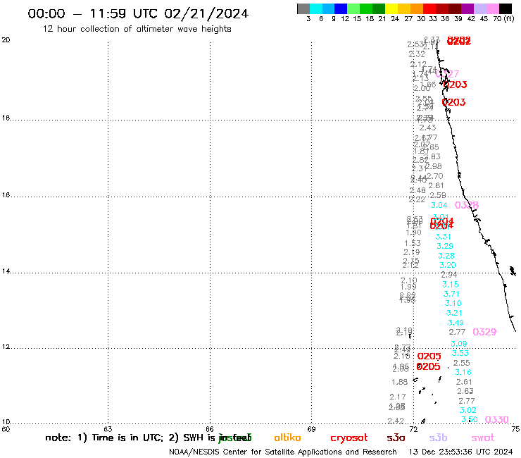The height and width of the screenshot is (458, 521).
Task: Select the cyan "3.50" wave height value
Action: (470, 420)
